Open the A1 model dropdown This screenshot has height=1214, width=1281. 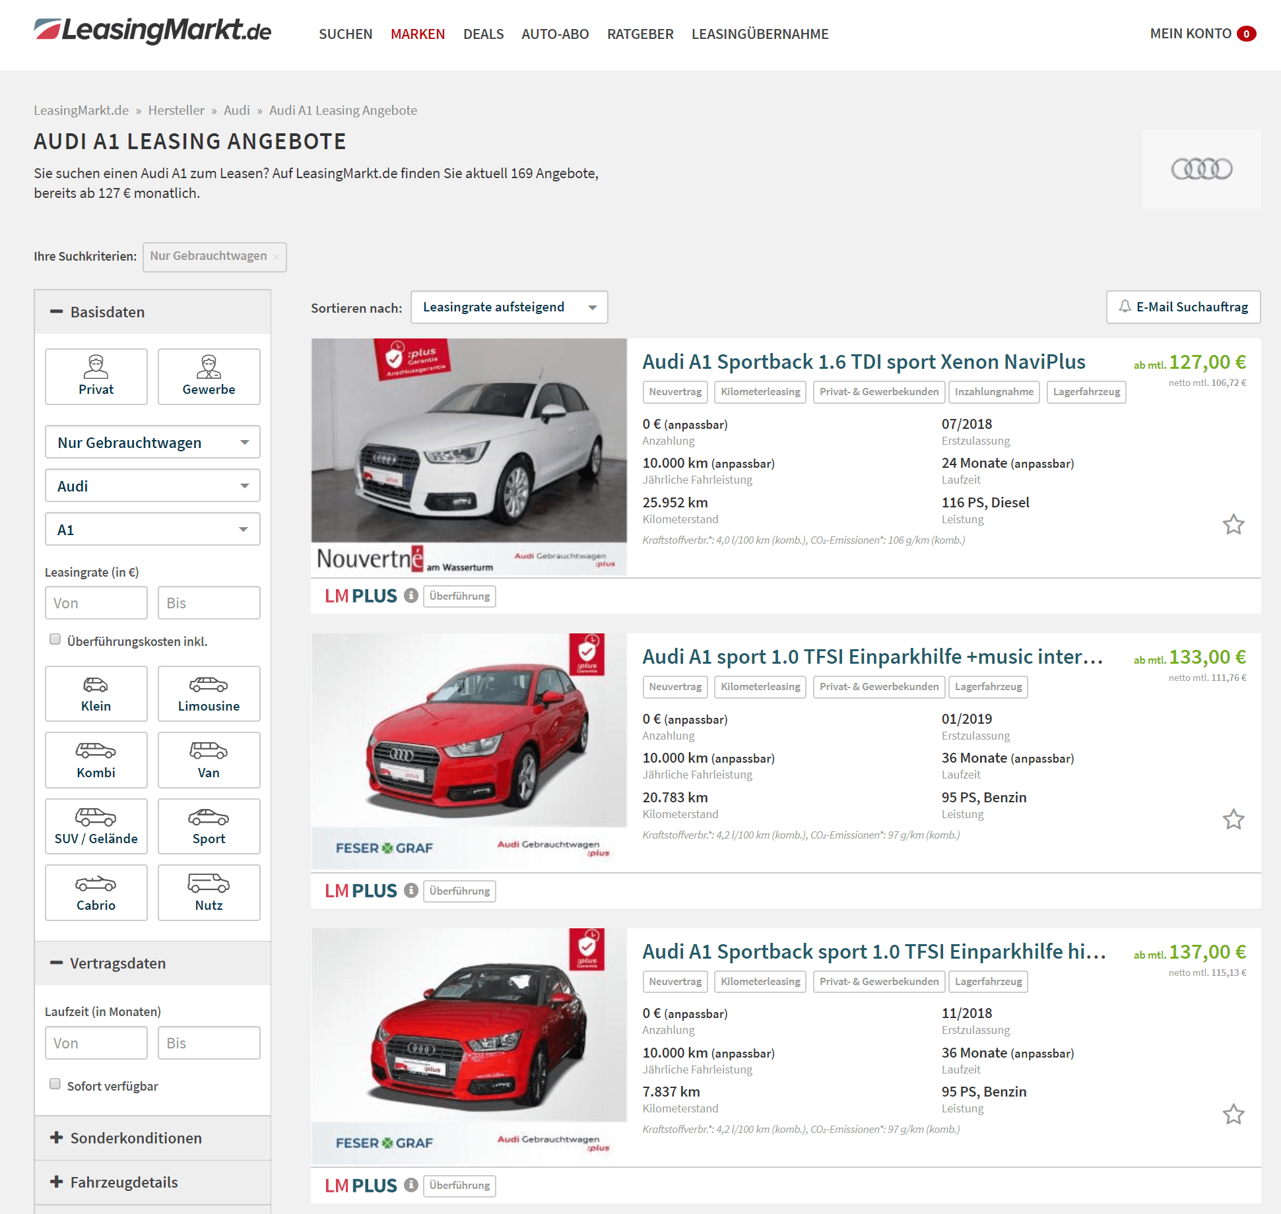152,529
